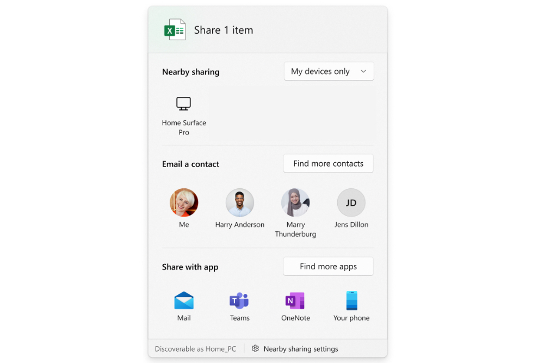Click the Email a contact heading
Image resolution: width=544 pixels, height=363 pixels.
click(x=190, y=164)
